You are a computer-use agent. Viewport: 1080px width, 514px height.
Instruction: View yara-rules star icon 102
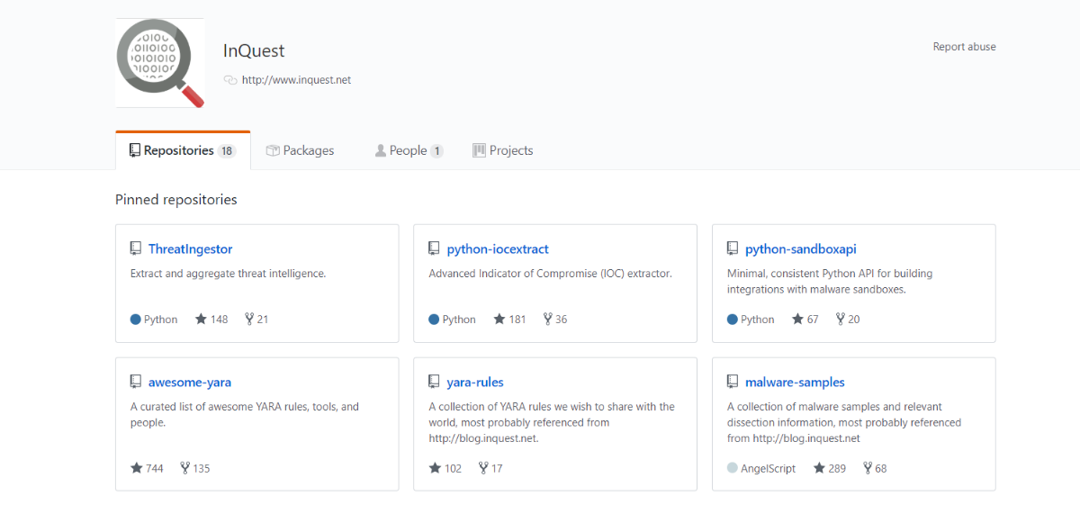[x=435, y=468]
